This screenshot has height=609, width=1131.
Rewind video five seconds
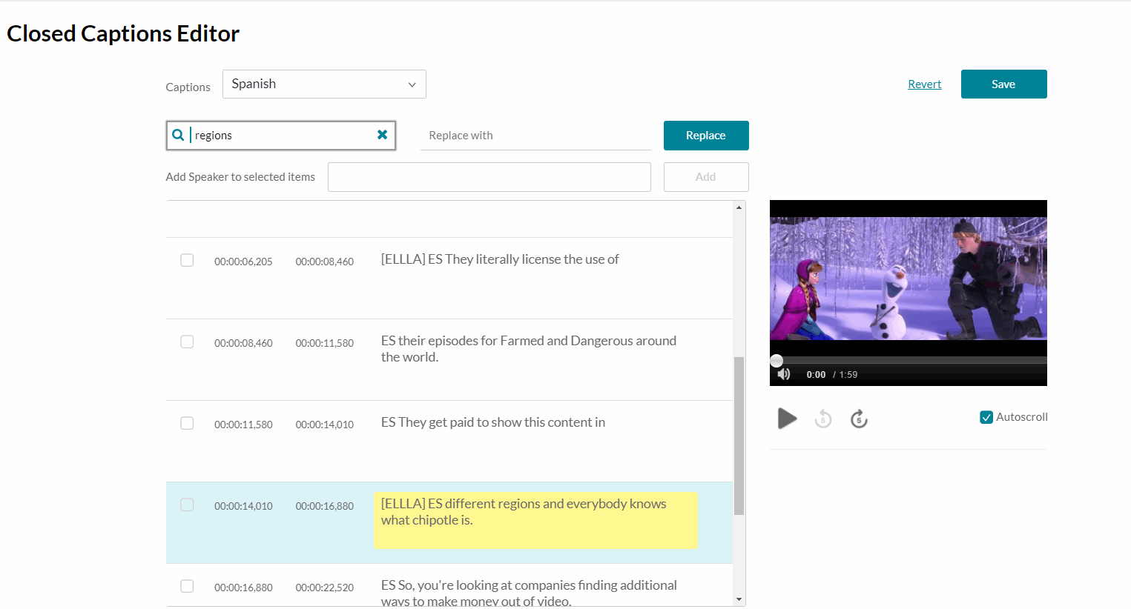point(823,419)
